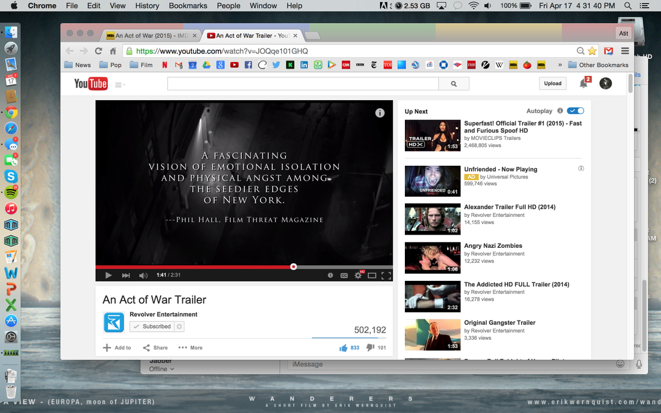This screenshot has height=413, width=661.
Task: Bookmark this page with the star
Action: 592,51
